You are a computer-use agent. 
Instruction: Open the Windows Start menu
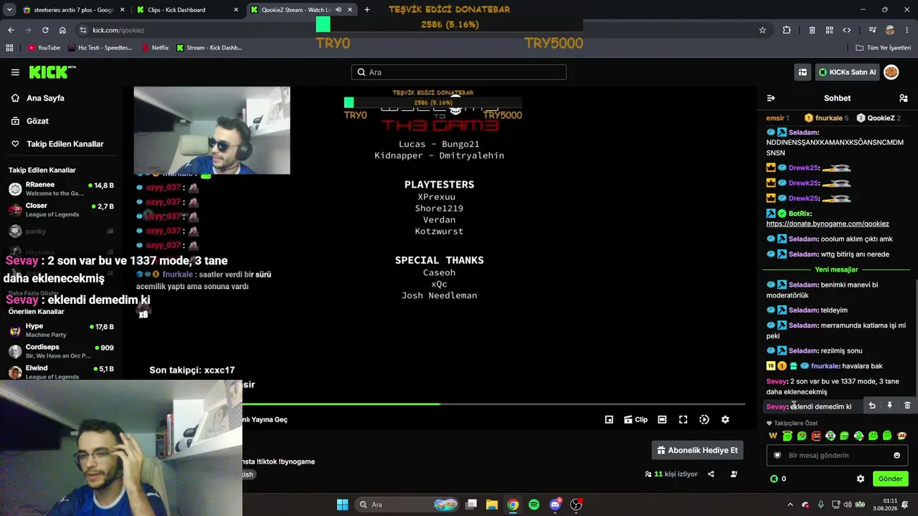[342, 505]
